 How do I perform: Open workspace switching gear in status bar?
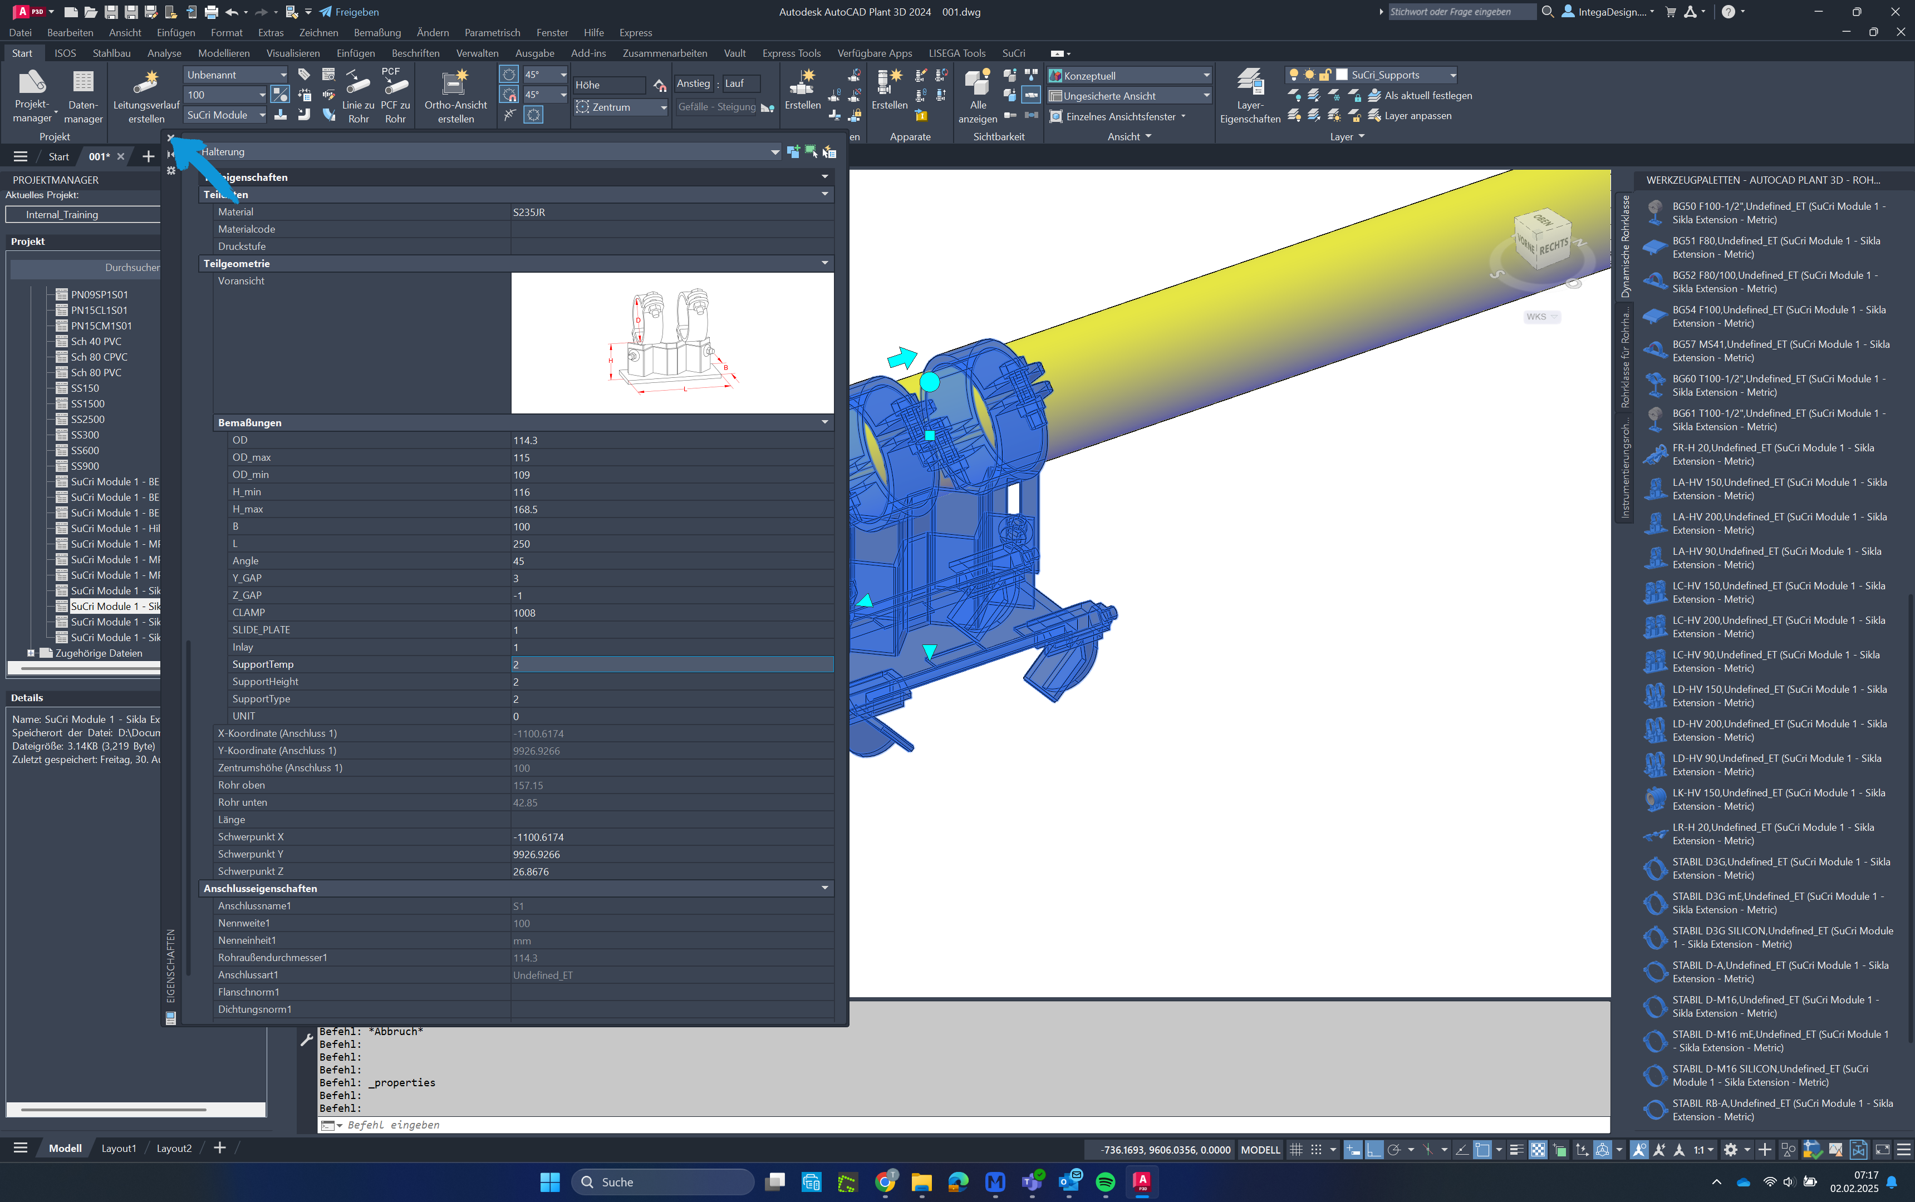1731,1150
